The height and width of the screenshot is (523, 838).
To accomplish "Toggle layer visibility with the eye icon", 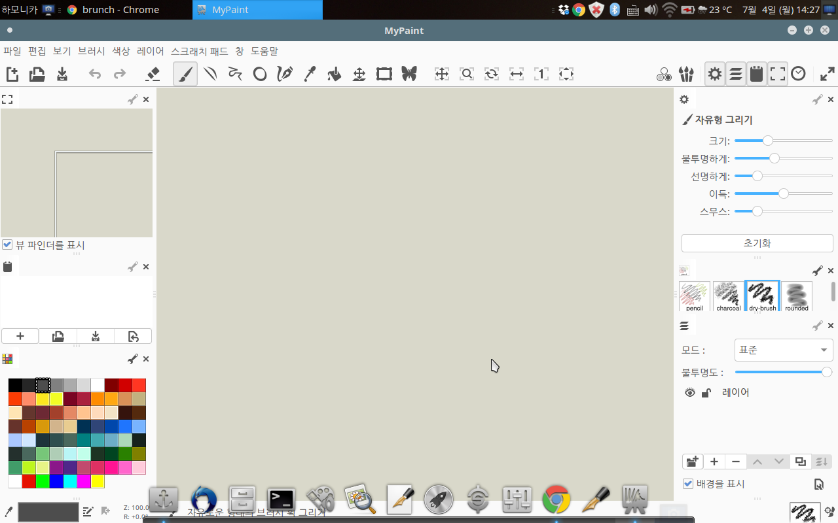I will click(x=690, y=392).
